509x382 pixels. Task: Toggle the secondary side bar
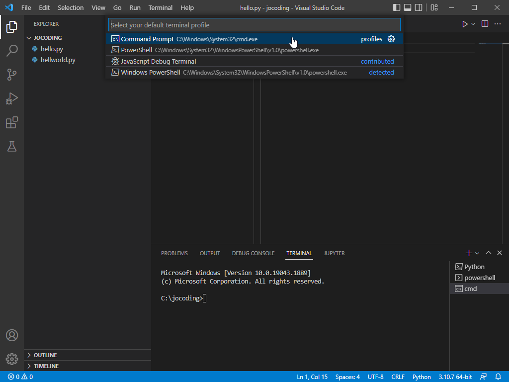pos(419,7)
